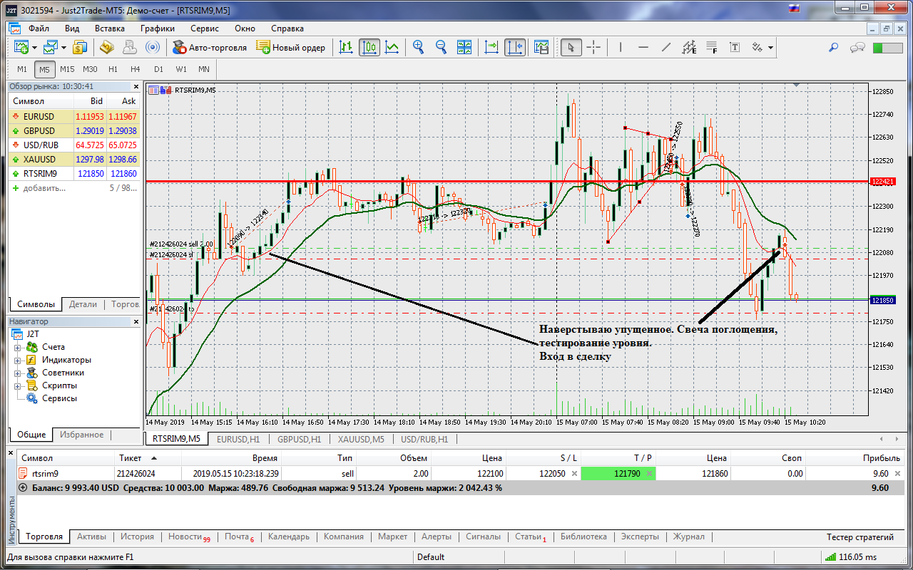Zoom in on the chart
Viewport: 913px width, 570px height.
[419, 48]
